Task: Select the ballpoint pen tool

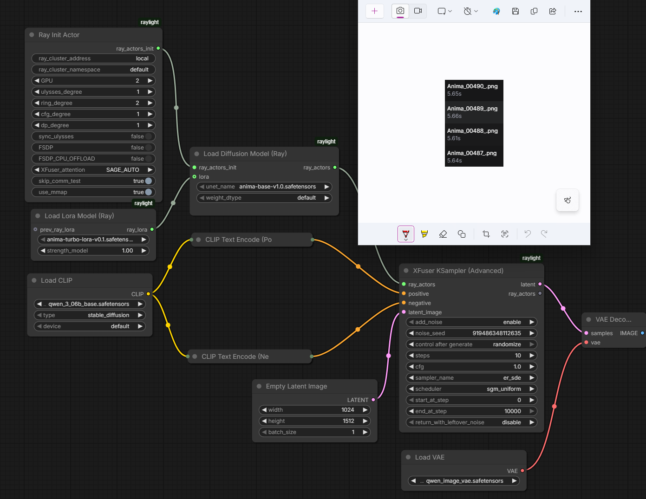Action: pyautogui.click(x=406, y=234)
